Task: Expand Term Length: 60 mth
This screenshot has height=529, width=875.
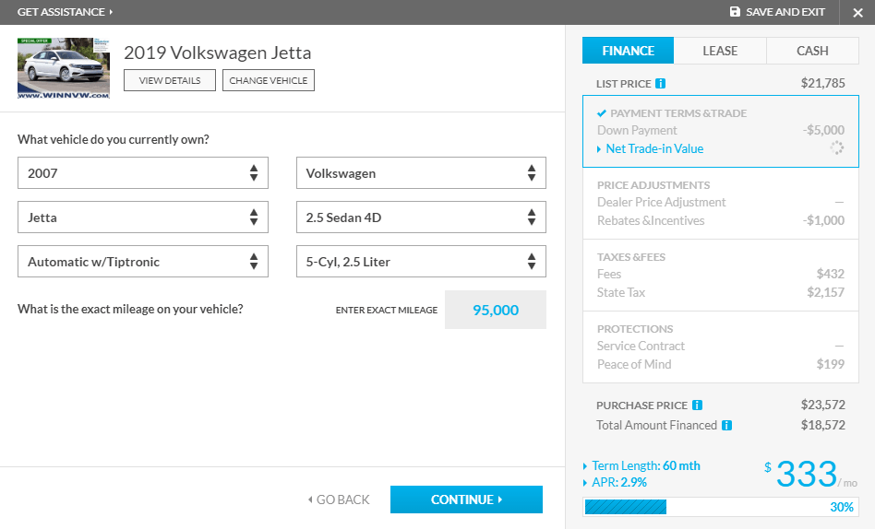Action: pos(641,465)
